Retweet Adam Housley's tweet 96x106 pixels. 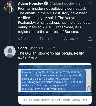click(x=42, y=39)
